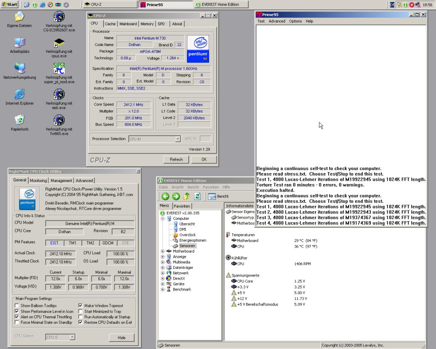
Task: Click the Hide button in RightMark
Action: [x=121, y=337]
